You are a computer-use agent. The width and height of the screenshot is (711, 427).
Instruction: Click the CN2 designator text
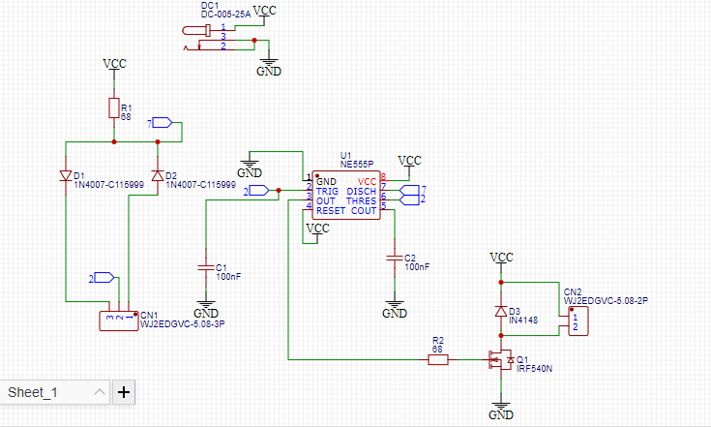(573, 291)
